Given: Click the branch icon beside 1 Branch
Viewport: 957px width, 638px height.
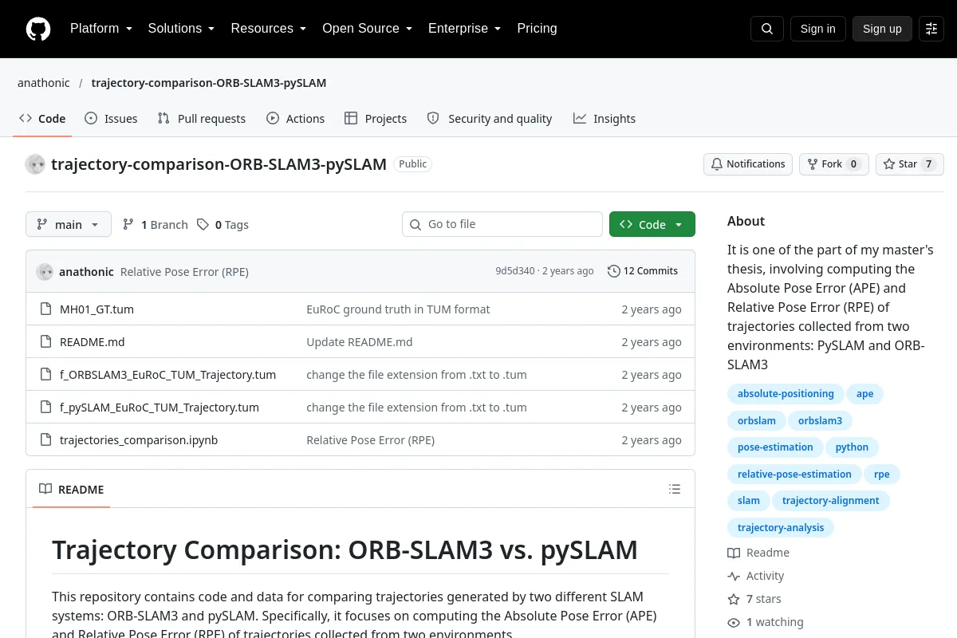Looking at the screenshot, I should point(128,224).
